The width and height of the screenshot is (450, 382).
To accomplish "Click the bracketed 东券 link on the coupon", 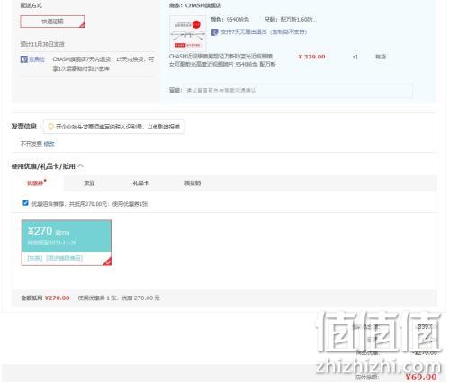I will pos(35,258).
